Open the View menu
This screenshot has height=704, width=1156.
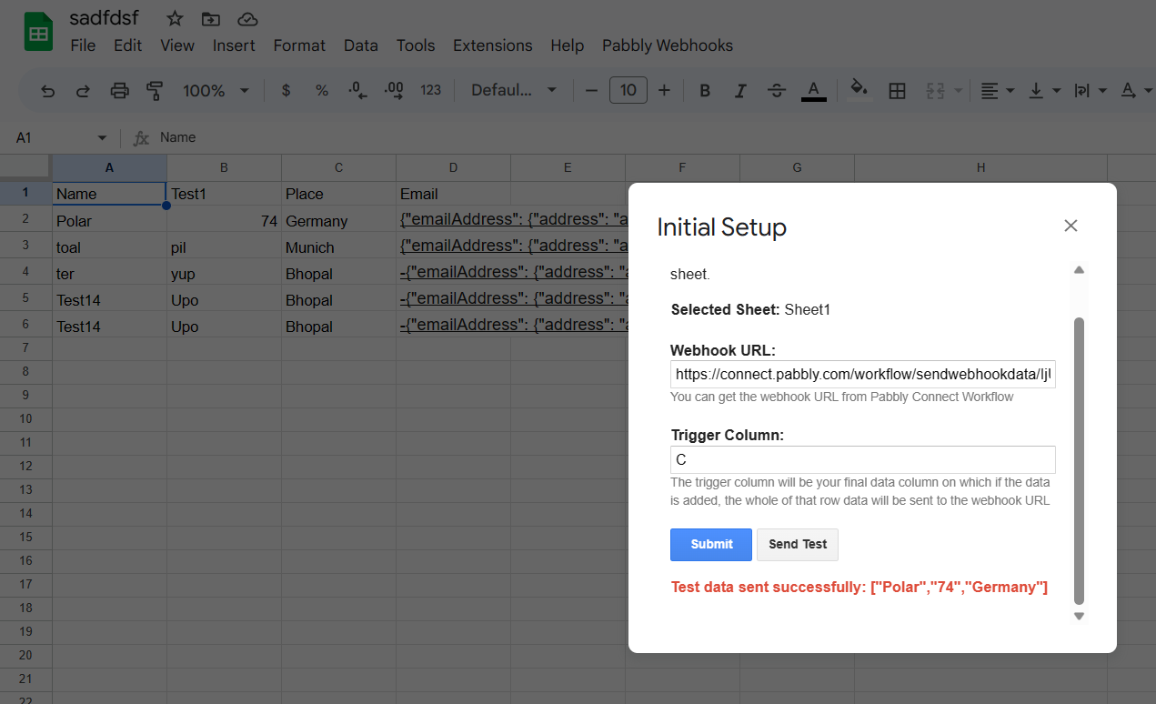(x=177, y=45)
